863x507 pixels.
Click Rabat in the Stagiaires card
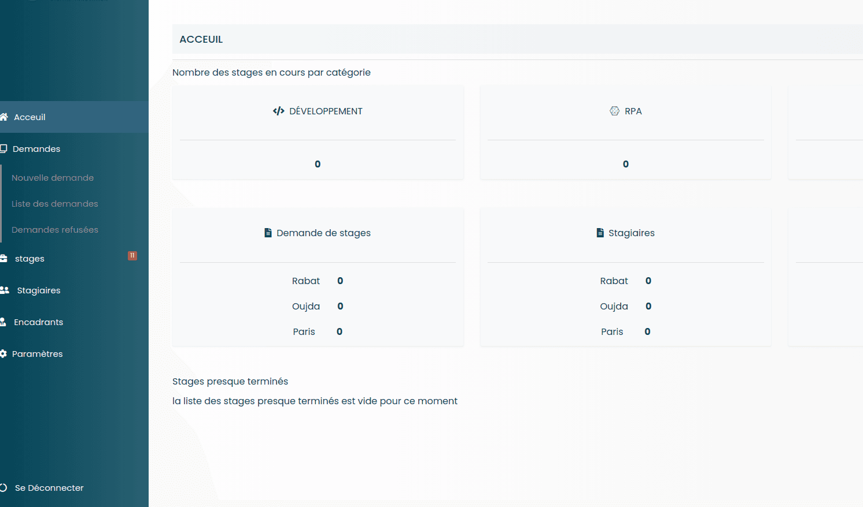[614, 281]
